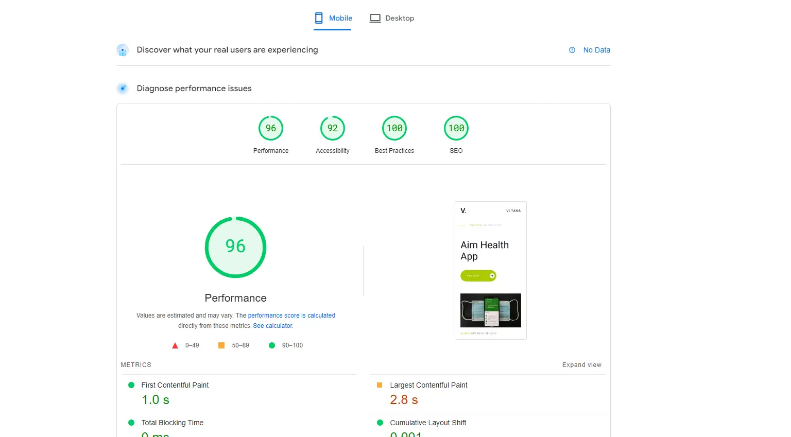
Task: Click the 2.8 s LCP value
Action: (404, 400)
